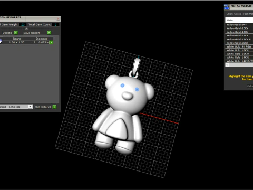253x190 pixels.
Task: Select White Gold 9K PdW entry
Action: [x=239, y=46]
